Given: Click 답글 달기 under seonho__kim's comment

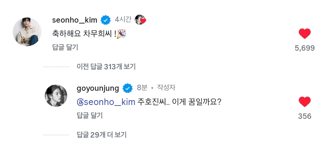Looking at the screenshot, I should coord(65,47).
